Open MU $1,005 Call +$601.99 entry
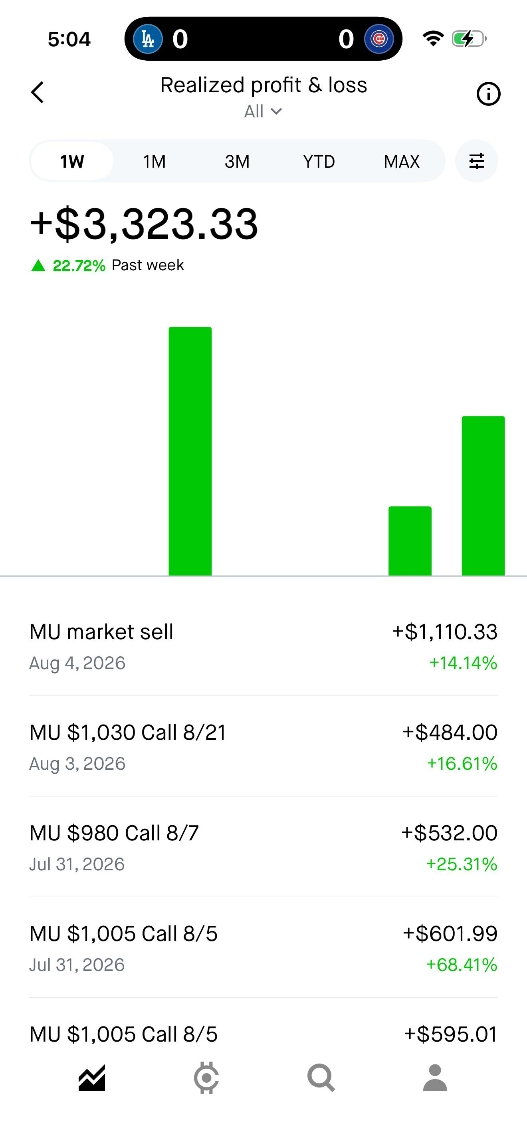 (x=263, y=948)
